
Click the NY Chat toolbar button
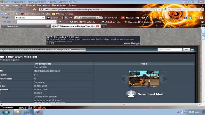pos(111,18)
